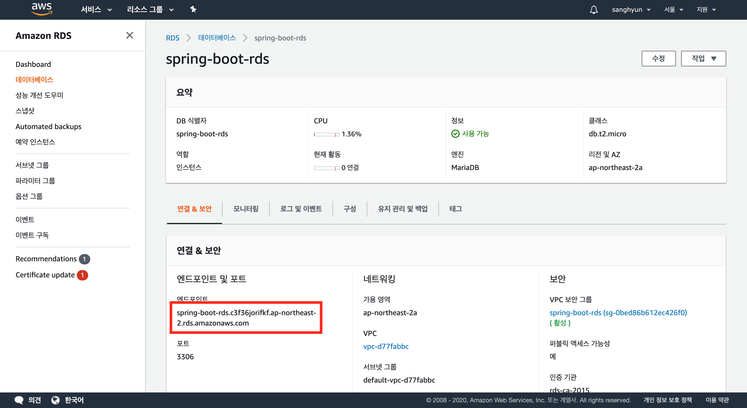Open 스냅샷 in the sidebar
Image resolution: width=747 pixels, height=408 pixels.
coord(25,111)
